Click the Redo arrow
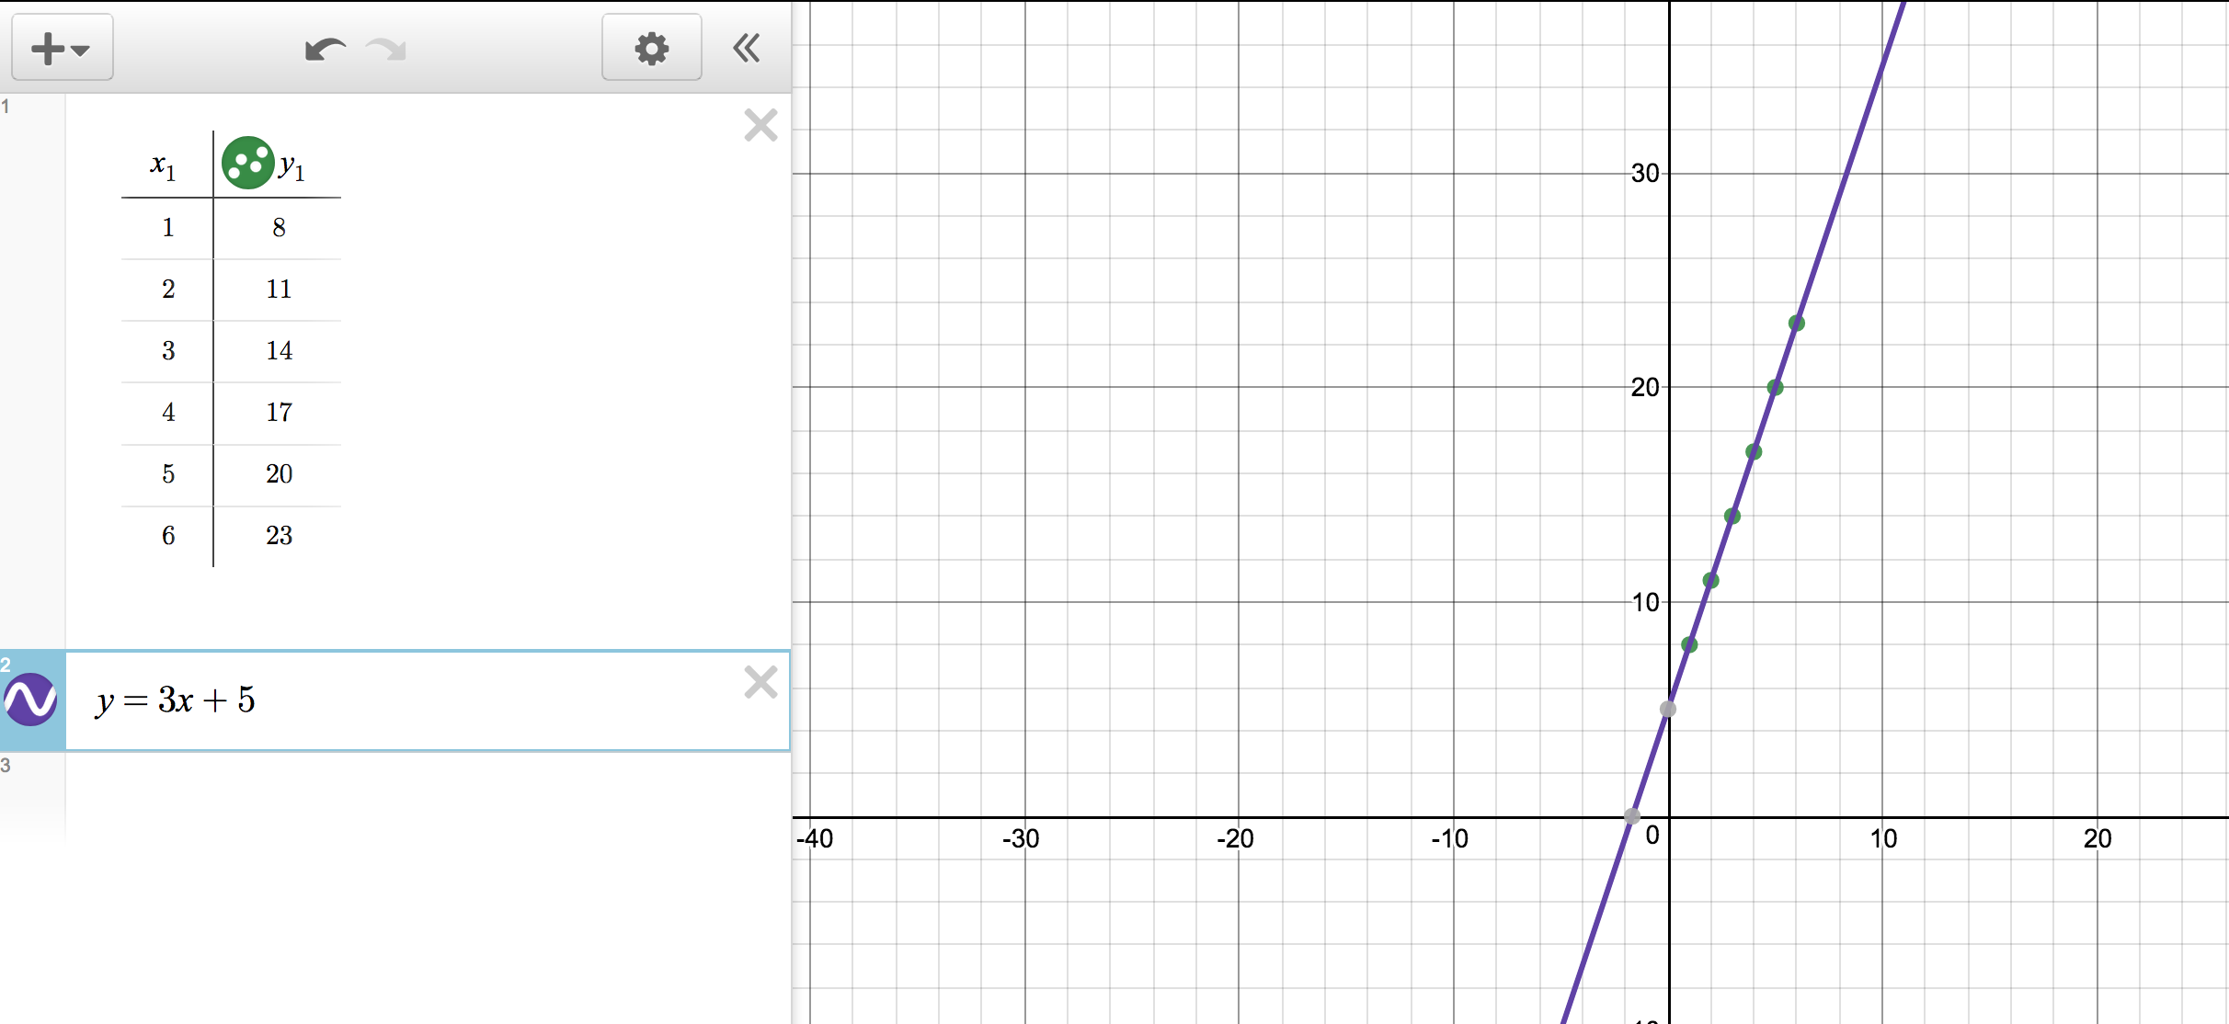2229x1024 pixels. [386, 48]
